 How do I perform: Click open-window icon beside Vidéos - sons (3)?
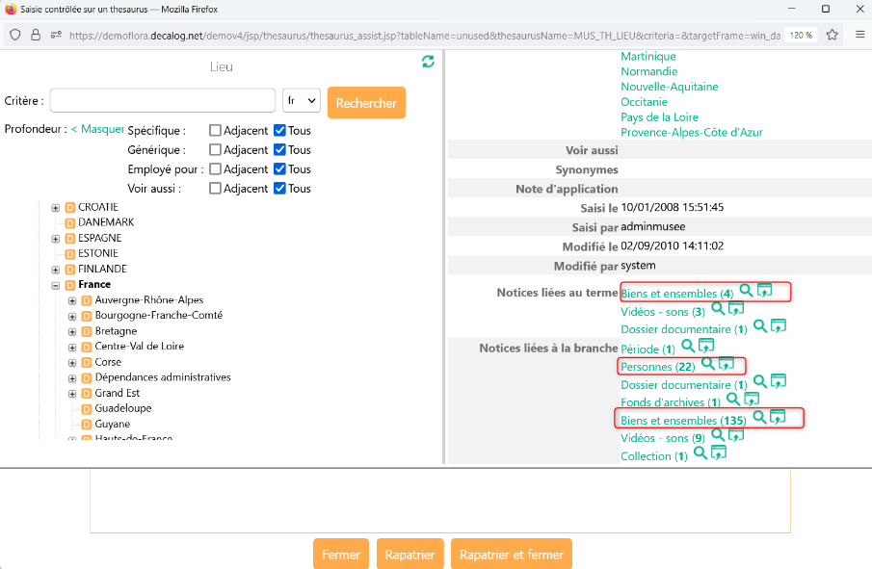coord(736,309)
